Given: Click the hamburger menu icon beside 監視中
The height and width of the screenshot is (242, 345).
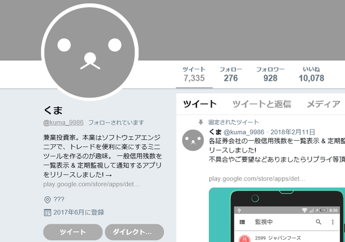Looking at the screenshot, I should point(242,222).
